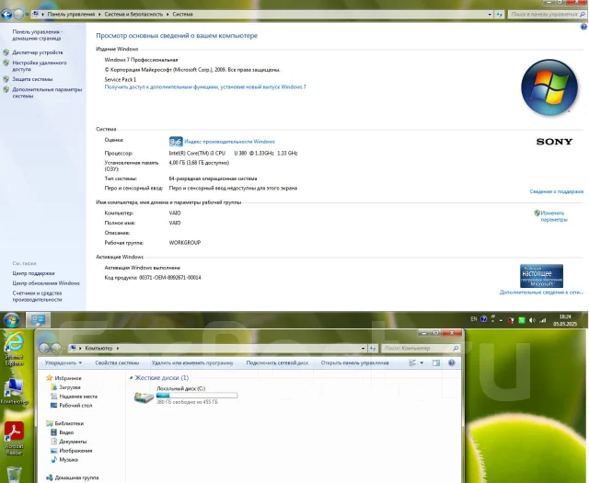
Task: Go back in the System control panel window
Action: pos(6,15)
